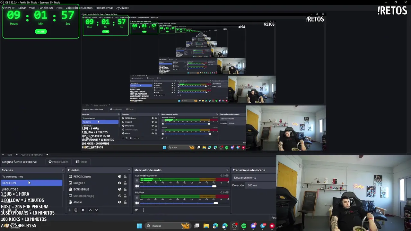Open Task View on the taskbar
The height and width of the screenshot is (231, 411).
pos(197,226)
